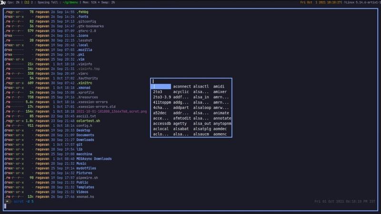Choose aclocal from dmenu
The width and height of the screenshot is (381, 214).
pos(160,129)
